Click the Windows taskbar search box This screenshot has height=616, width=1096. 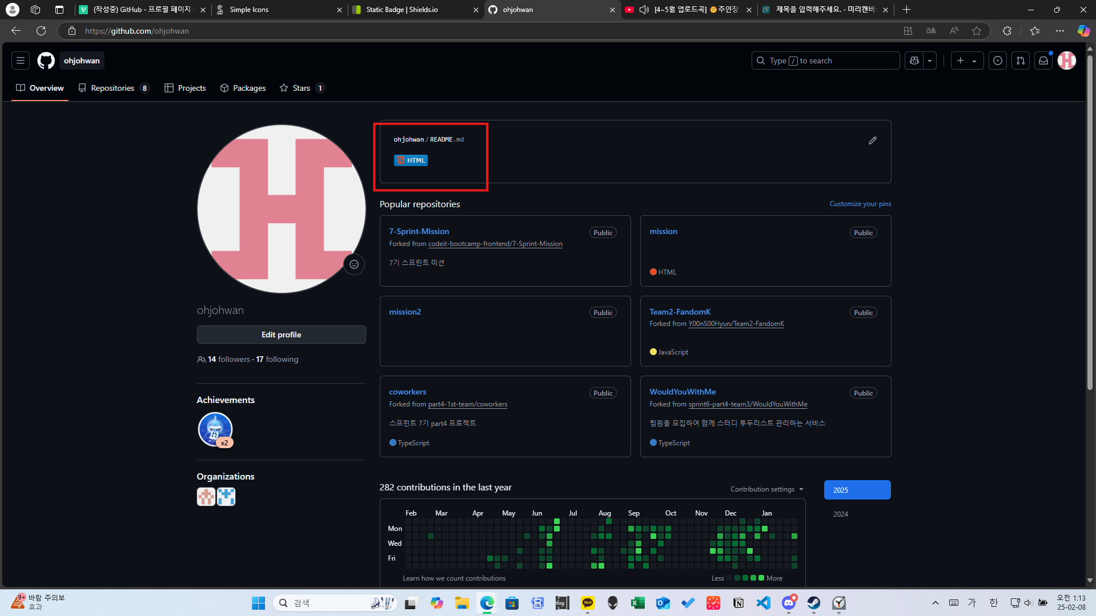point(336,603)
